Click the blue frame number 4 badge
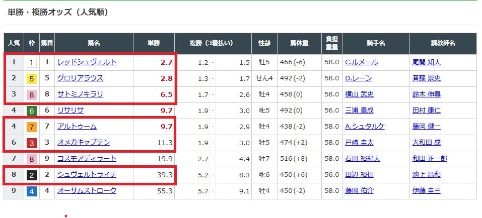The height and width of the screenshot is (218, 482). pos(31,191)
